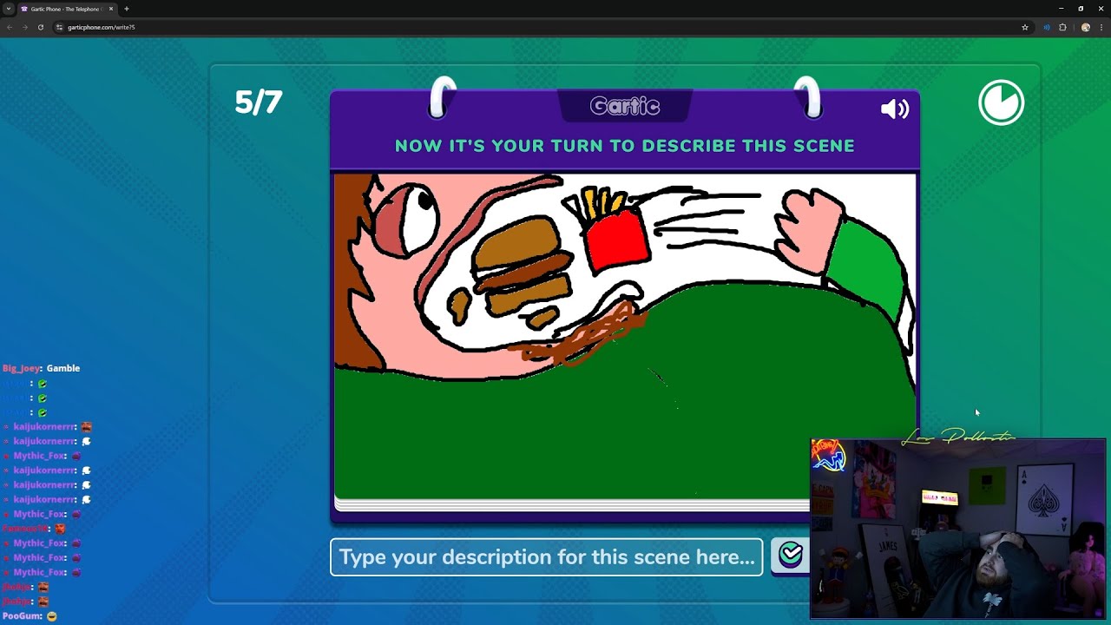Close the Gartic Phone tab

tap(111, 9)
